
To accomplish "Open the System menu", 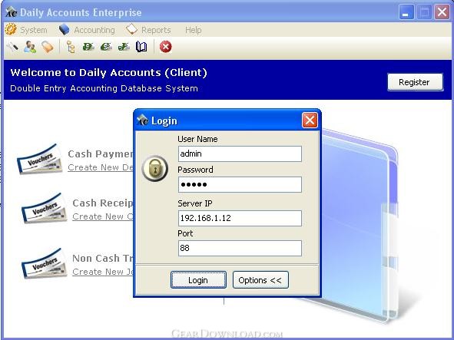I will [x=34, y=30].
